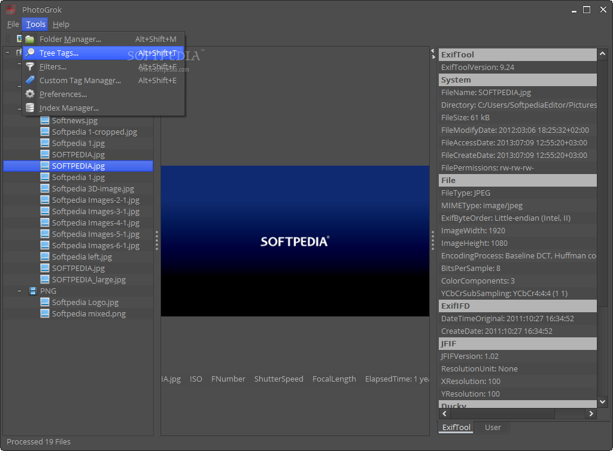
Task: Click 'Processed 19 Files' in the status bar
Action: coord(39,441)
